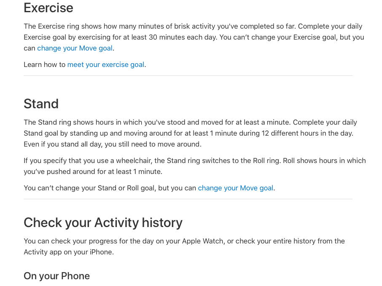The height and width of the screenshot is (286, 382).
Task: Click paragraph "You can check your progress"
Action: pyautogui.click(x=184, y=246)
